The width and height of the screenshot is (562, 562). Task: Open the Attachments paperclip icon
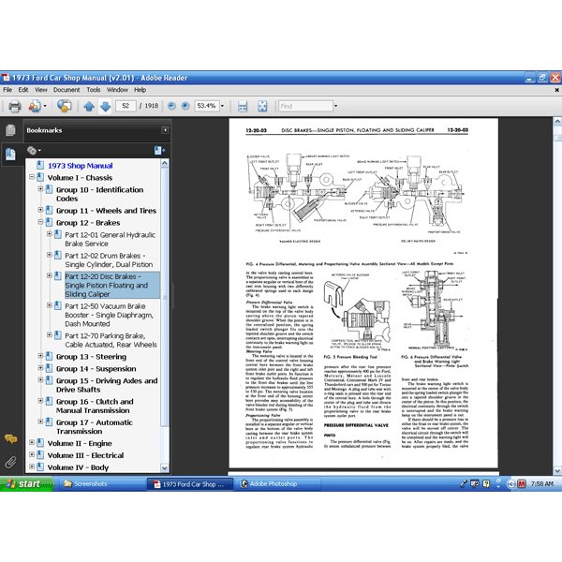pyautogui.click(x=10, y=463)
